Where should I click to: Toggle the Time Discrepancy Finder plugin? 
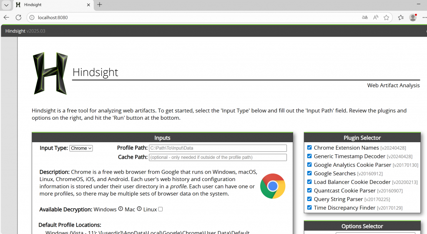[x=309, y=207]
